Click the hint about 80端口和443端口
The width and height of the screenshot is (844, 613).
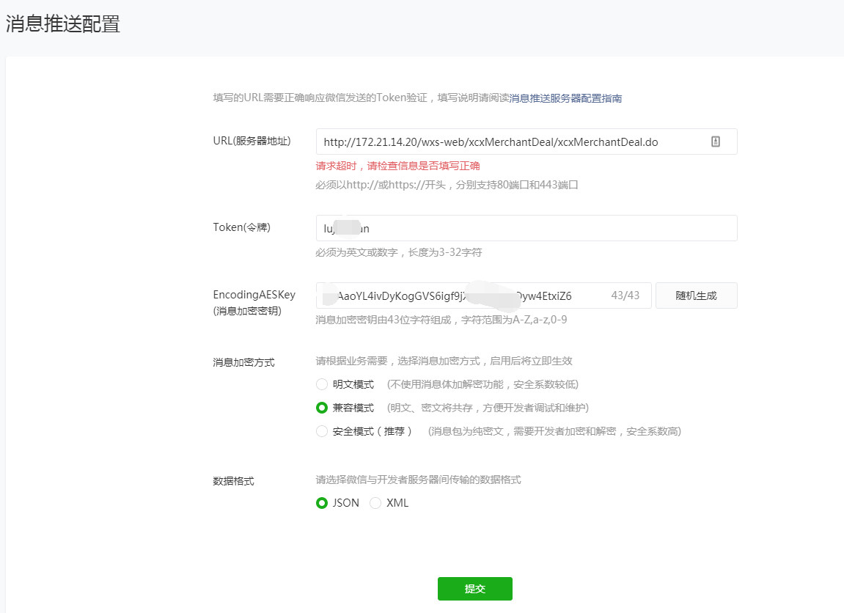tap(447, 185)
